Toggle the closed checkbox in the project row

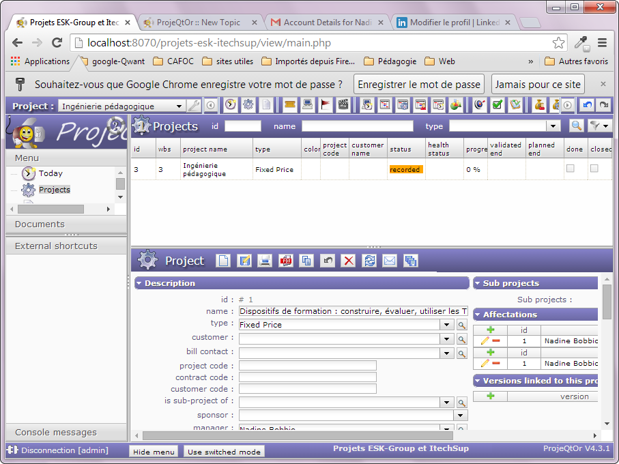[x=594, y=169]
